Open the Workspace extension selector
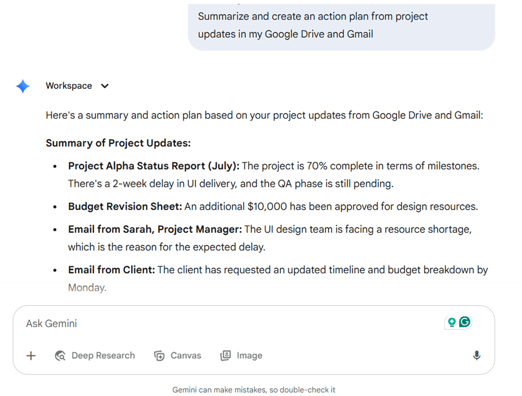This screenshot has height=396, width=522. coord(78,86)
